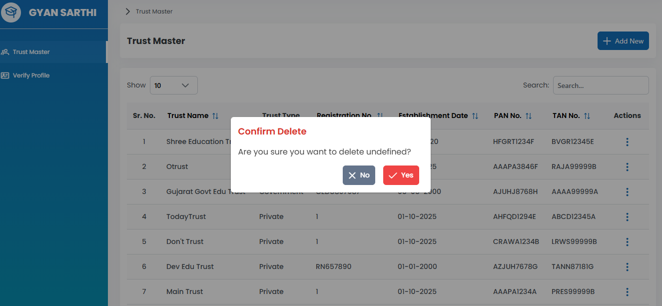Image resolution: width=662 pixels, height=306 pixels.
Task: Open actions menu for Shree Education Trust
Action: coord(627,142)
